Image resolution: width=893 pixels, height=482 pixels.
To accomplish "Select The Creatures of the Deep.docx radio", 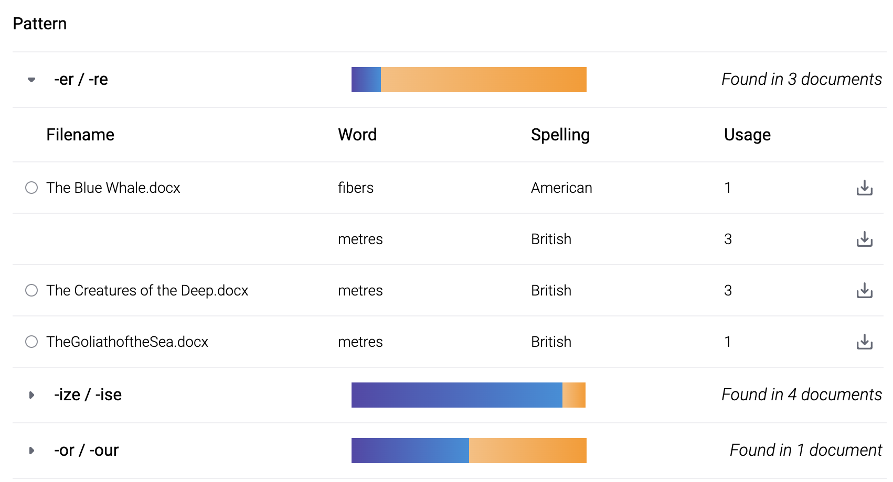I will click(x=31, y=290).
